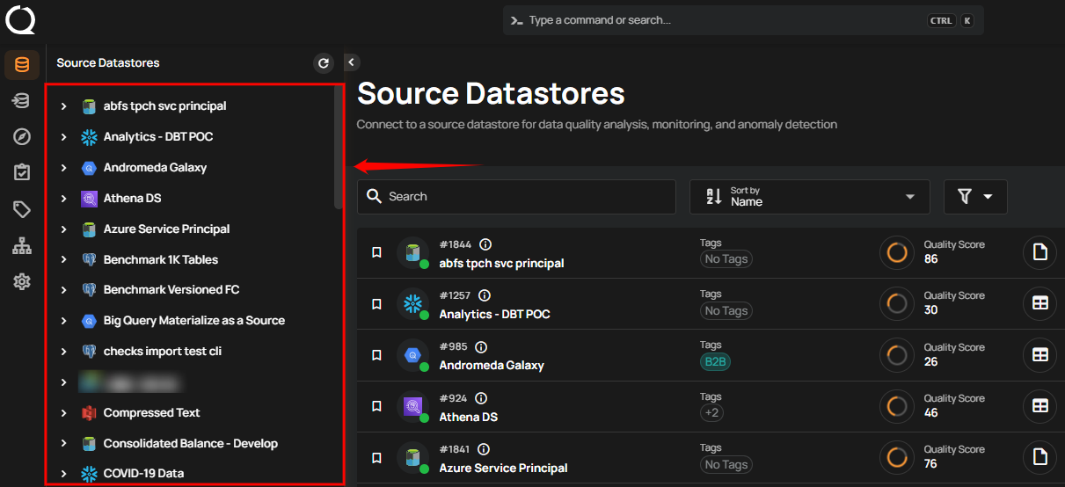1065x487 pixels.
Task: Click the info icon next to #1841
Action: [484, 449]
